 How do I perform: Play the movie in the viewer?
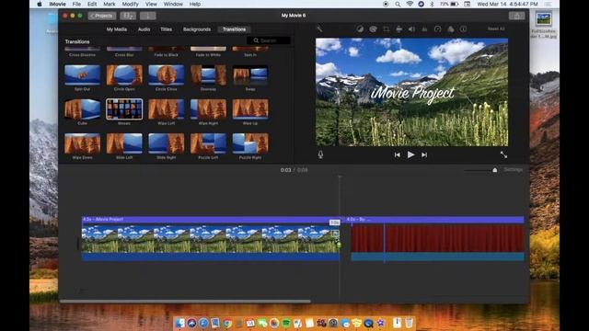[411, 154]
